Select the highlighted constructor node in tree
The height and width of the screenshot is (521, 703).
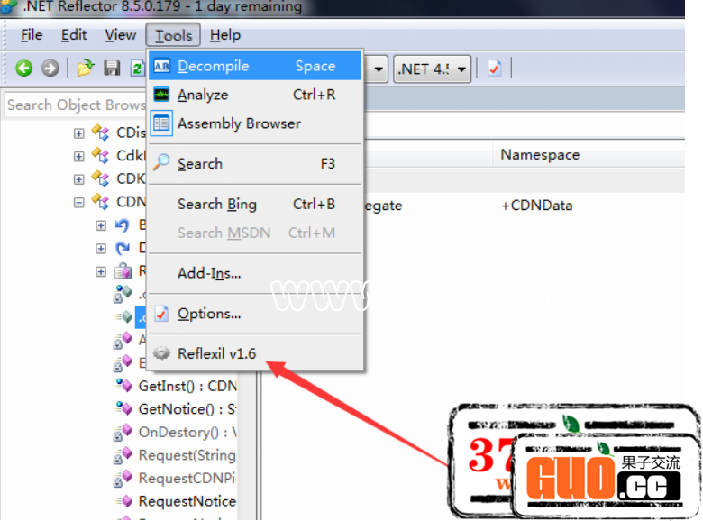[141, 317]
